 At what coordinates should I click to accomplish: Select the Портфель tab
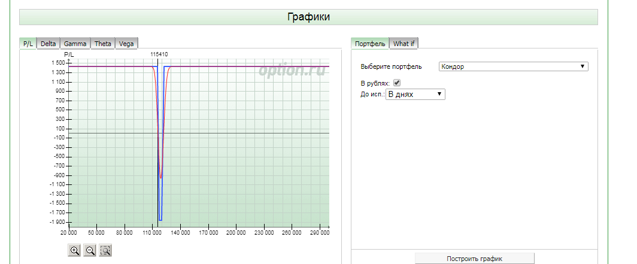coord(370,44)
